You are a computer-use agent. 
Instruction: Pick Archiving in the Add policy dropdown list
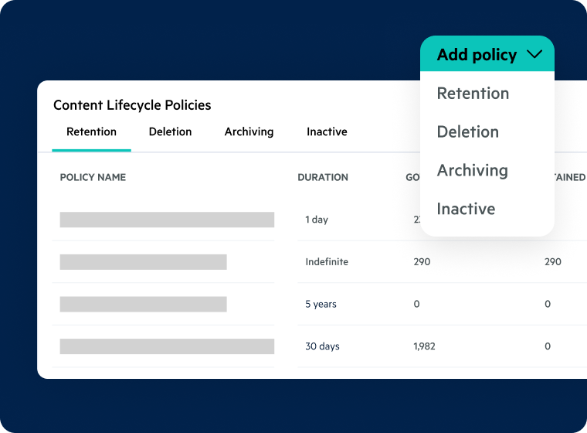point(472,171)
